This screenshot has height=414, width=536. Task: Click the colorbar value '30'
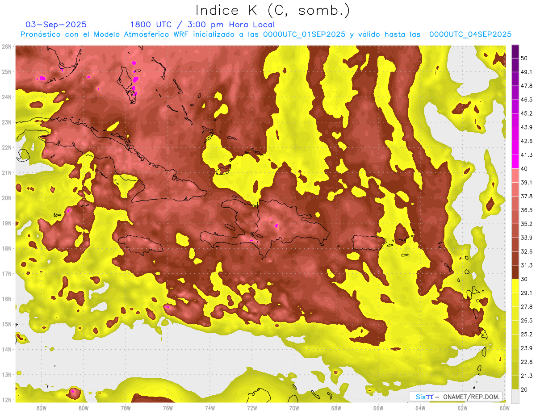point(524,279)
